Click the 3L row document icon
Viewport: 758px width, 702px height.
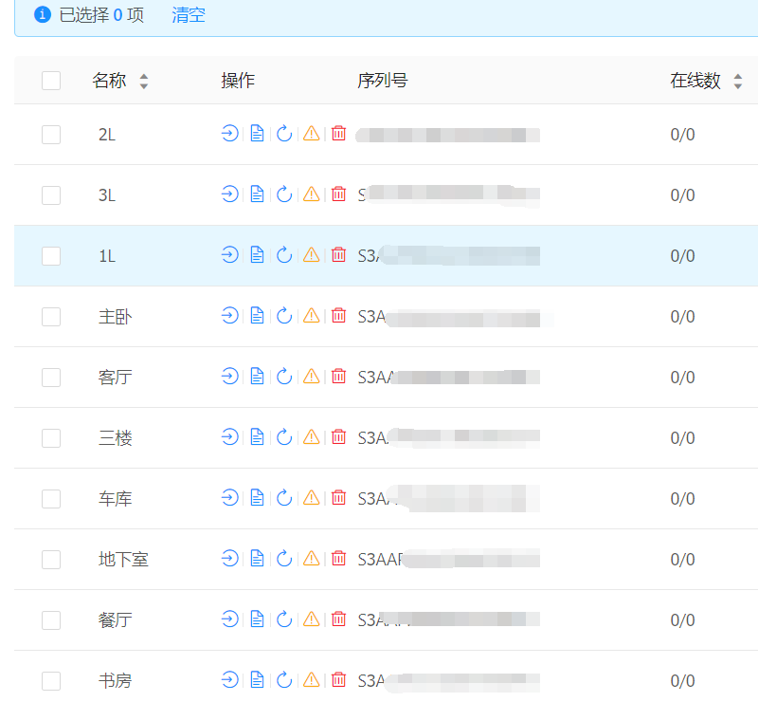257,194
